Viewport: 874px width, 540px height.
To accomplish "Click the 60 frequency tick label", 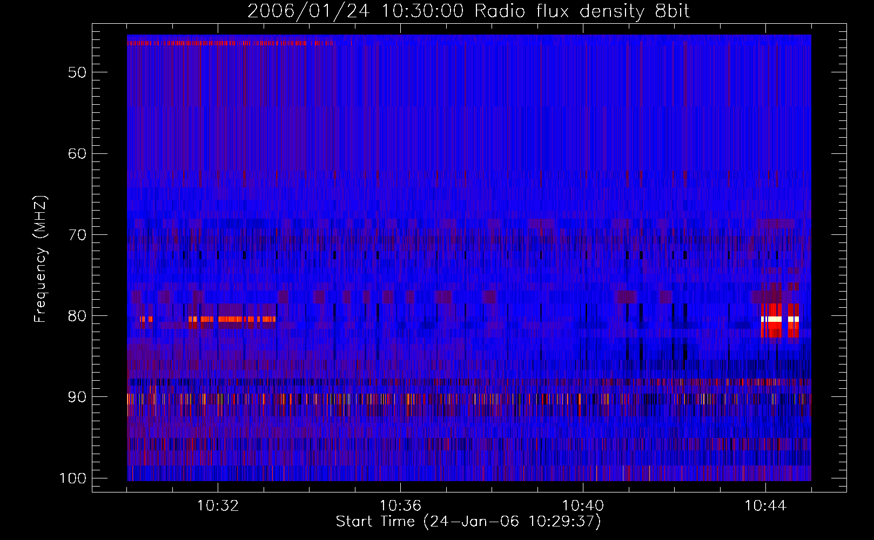I will click(x=77, y=153).
